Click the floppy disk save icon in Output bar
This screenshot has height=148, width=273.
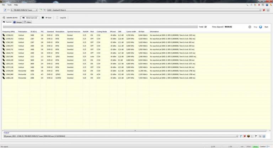pyautogui.click(x=264, y=136)
